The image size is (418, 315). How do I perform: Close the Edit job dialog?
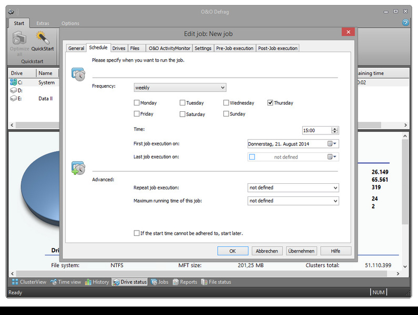[x=348, y=32]
